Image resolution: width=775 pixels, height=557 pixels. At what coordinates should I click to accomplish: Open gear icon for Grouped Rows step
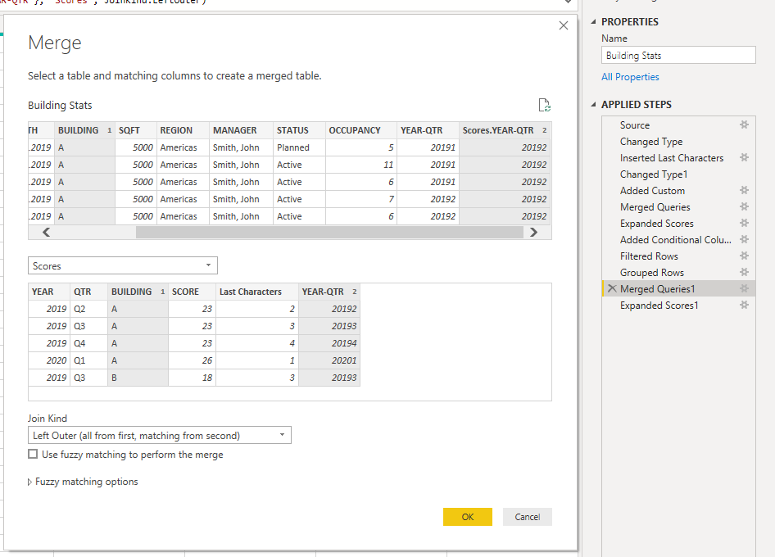[x=744, y=272]
